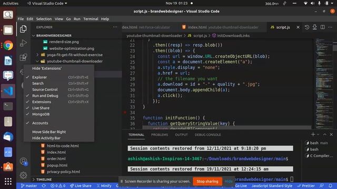Open the Extensions activity bar icon
The image size is (337, 189).
23,57
